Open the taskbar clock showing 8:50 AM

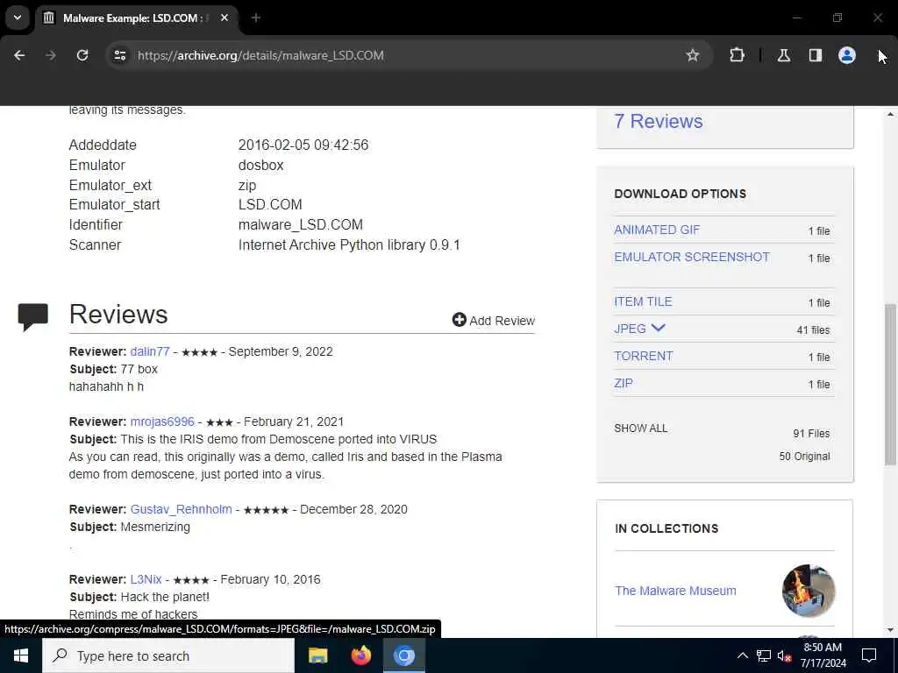pos(823,655)
